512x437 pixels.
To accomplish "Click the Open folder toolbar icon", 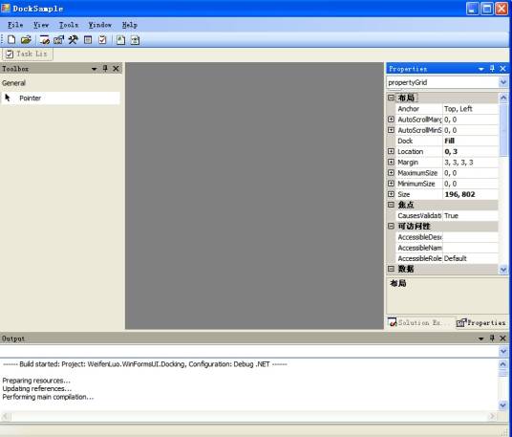I will 26,40.
